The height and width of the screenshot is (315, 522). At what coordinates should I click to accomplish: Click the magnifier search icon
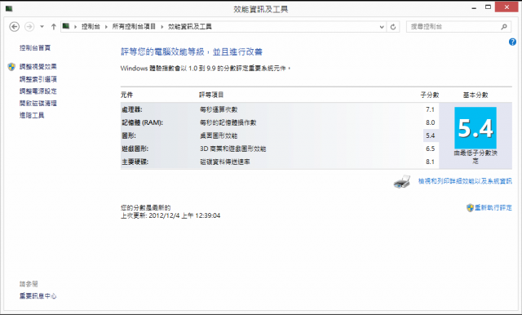[504, 27]
